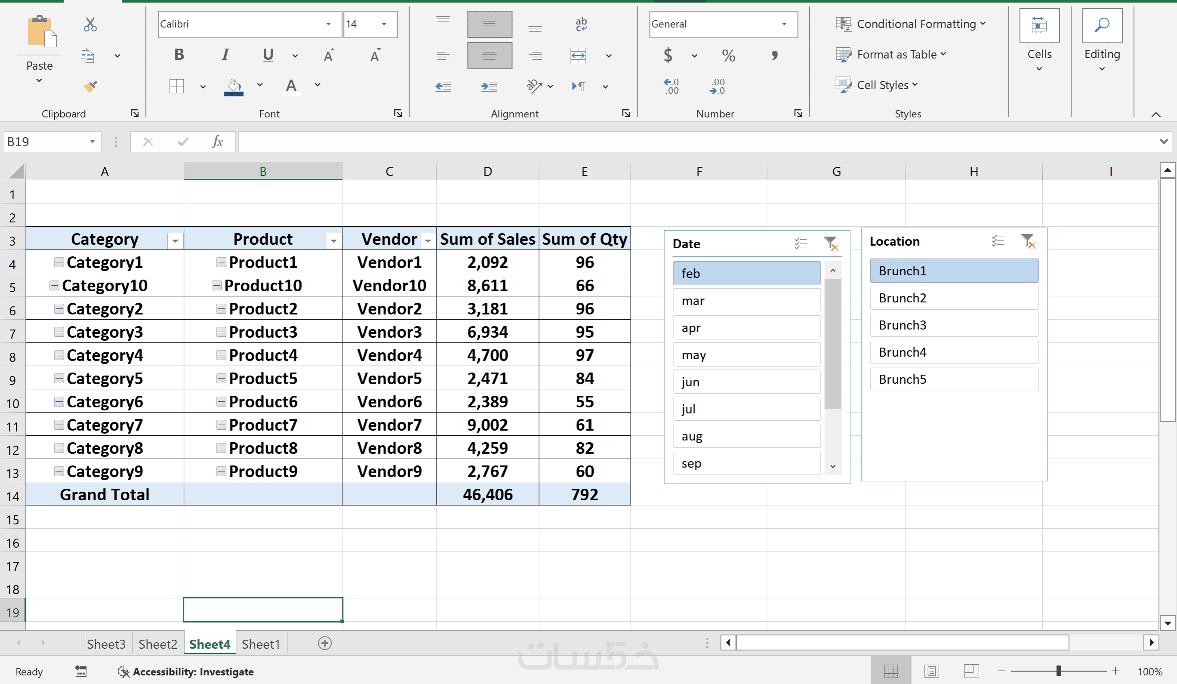Switch to Sheet3 tab
1177x684 pixels.
[106, 644]
